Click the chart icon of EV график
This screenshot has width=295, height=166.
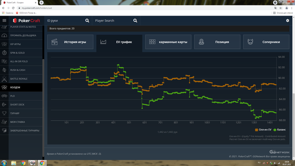pos(103,42)
